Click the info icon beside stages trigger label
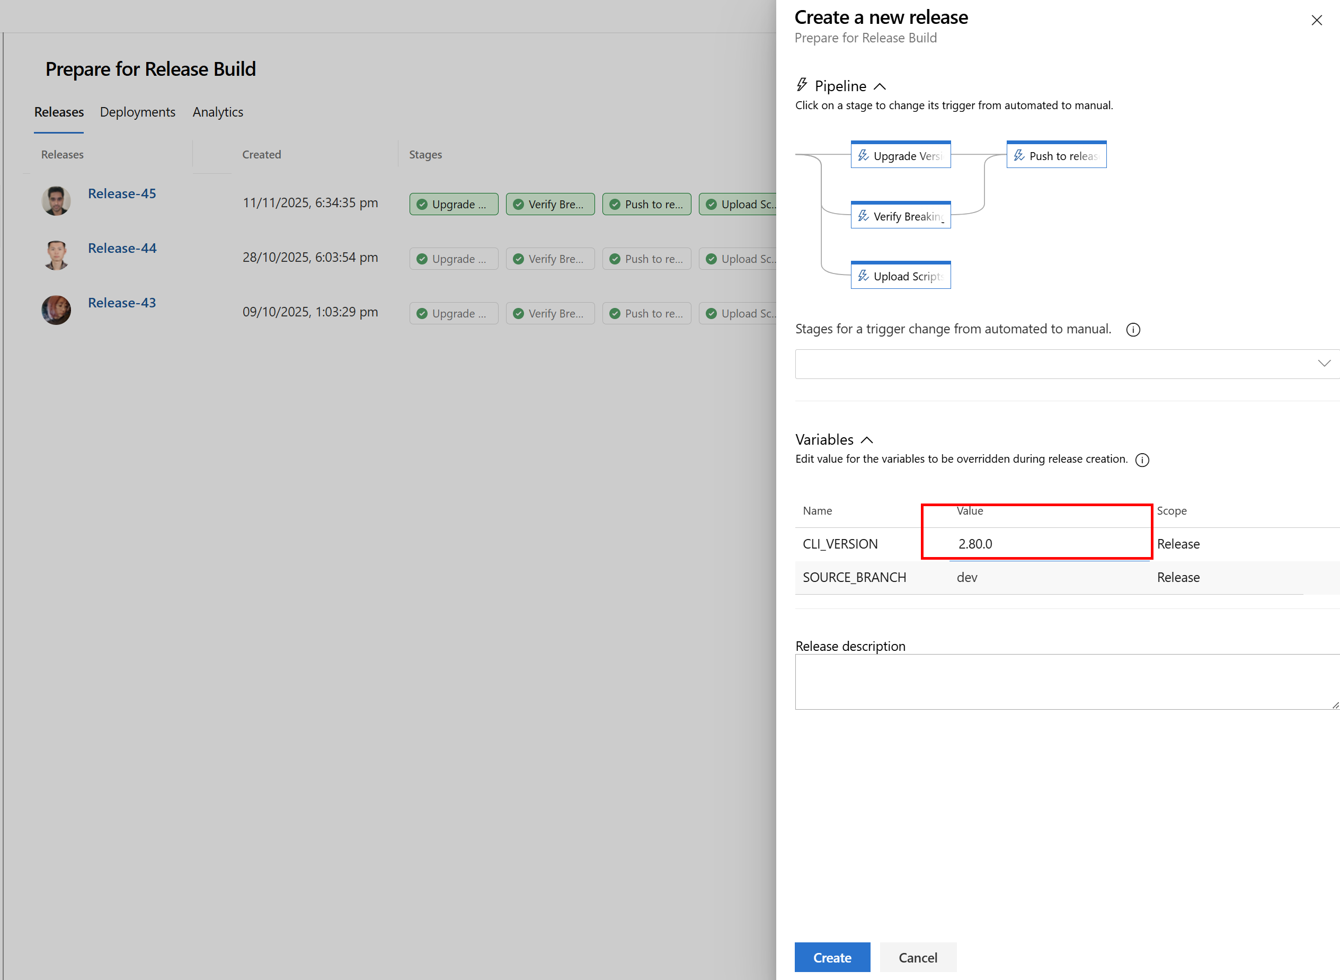1340x980 pixels. (x=1132, y=330)
